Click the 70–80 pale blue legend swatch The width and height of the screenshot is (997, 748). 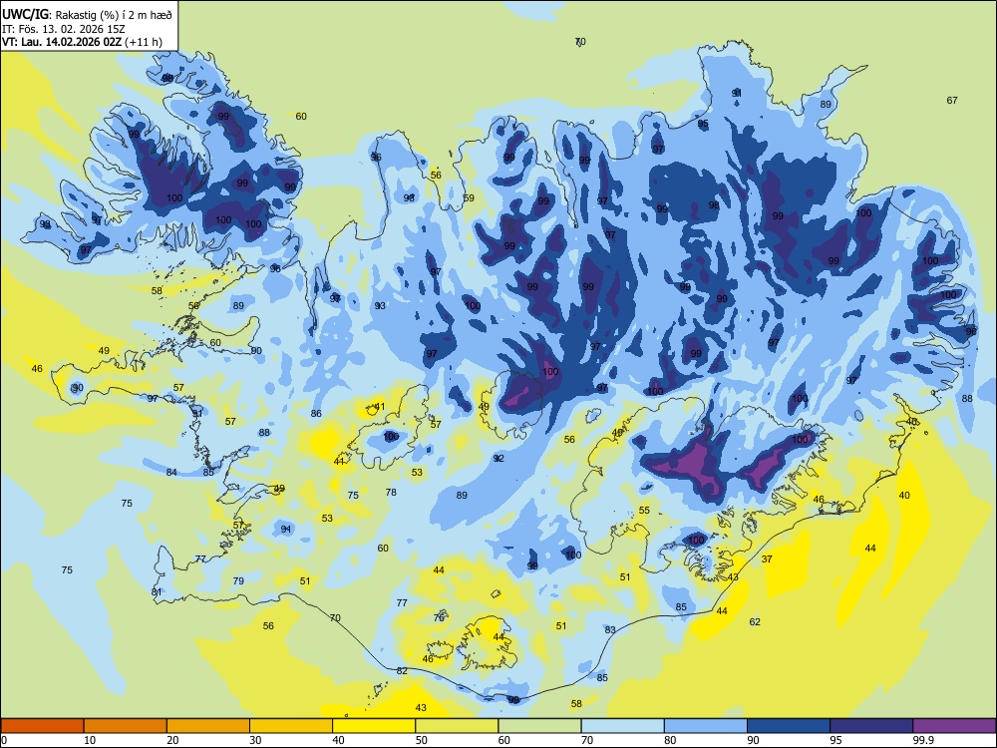pyautogui.click(x=622, y=726)
